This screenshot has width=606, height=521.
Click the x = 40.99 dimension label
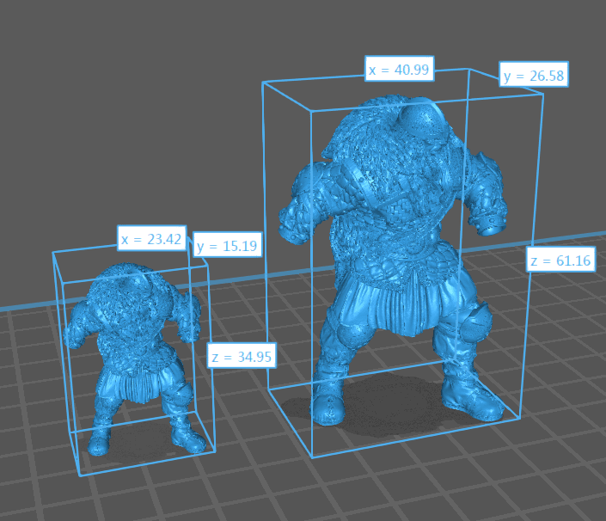[x=400, y=70]
